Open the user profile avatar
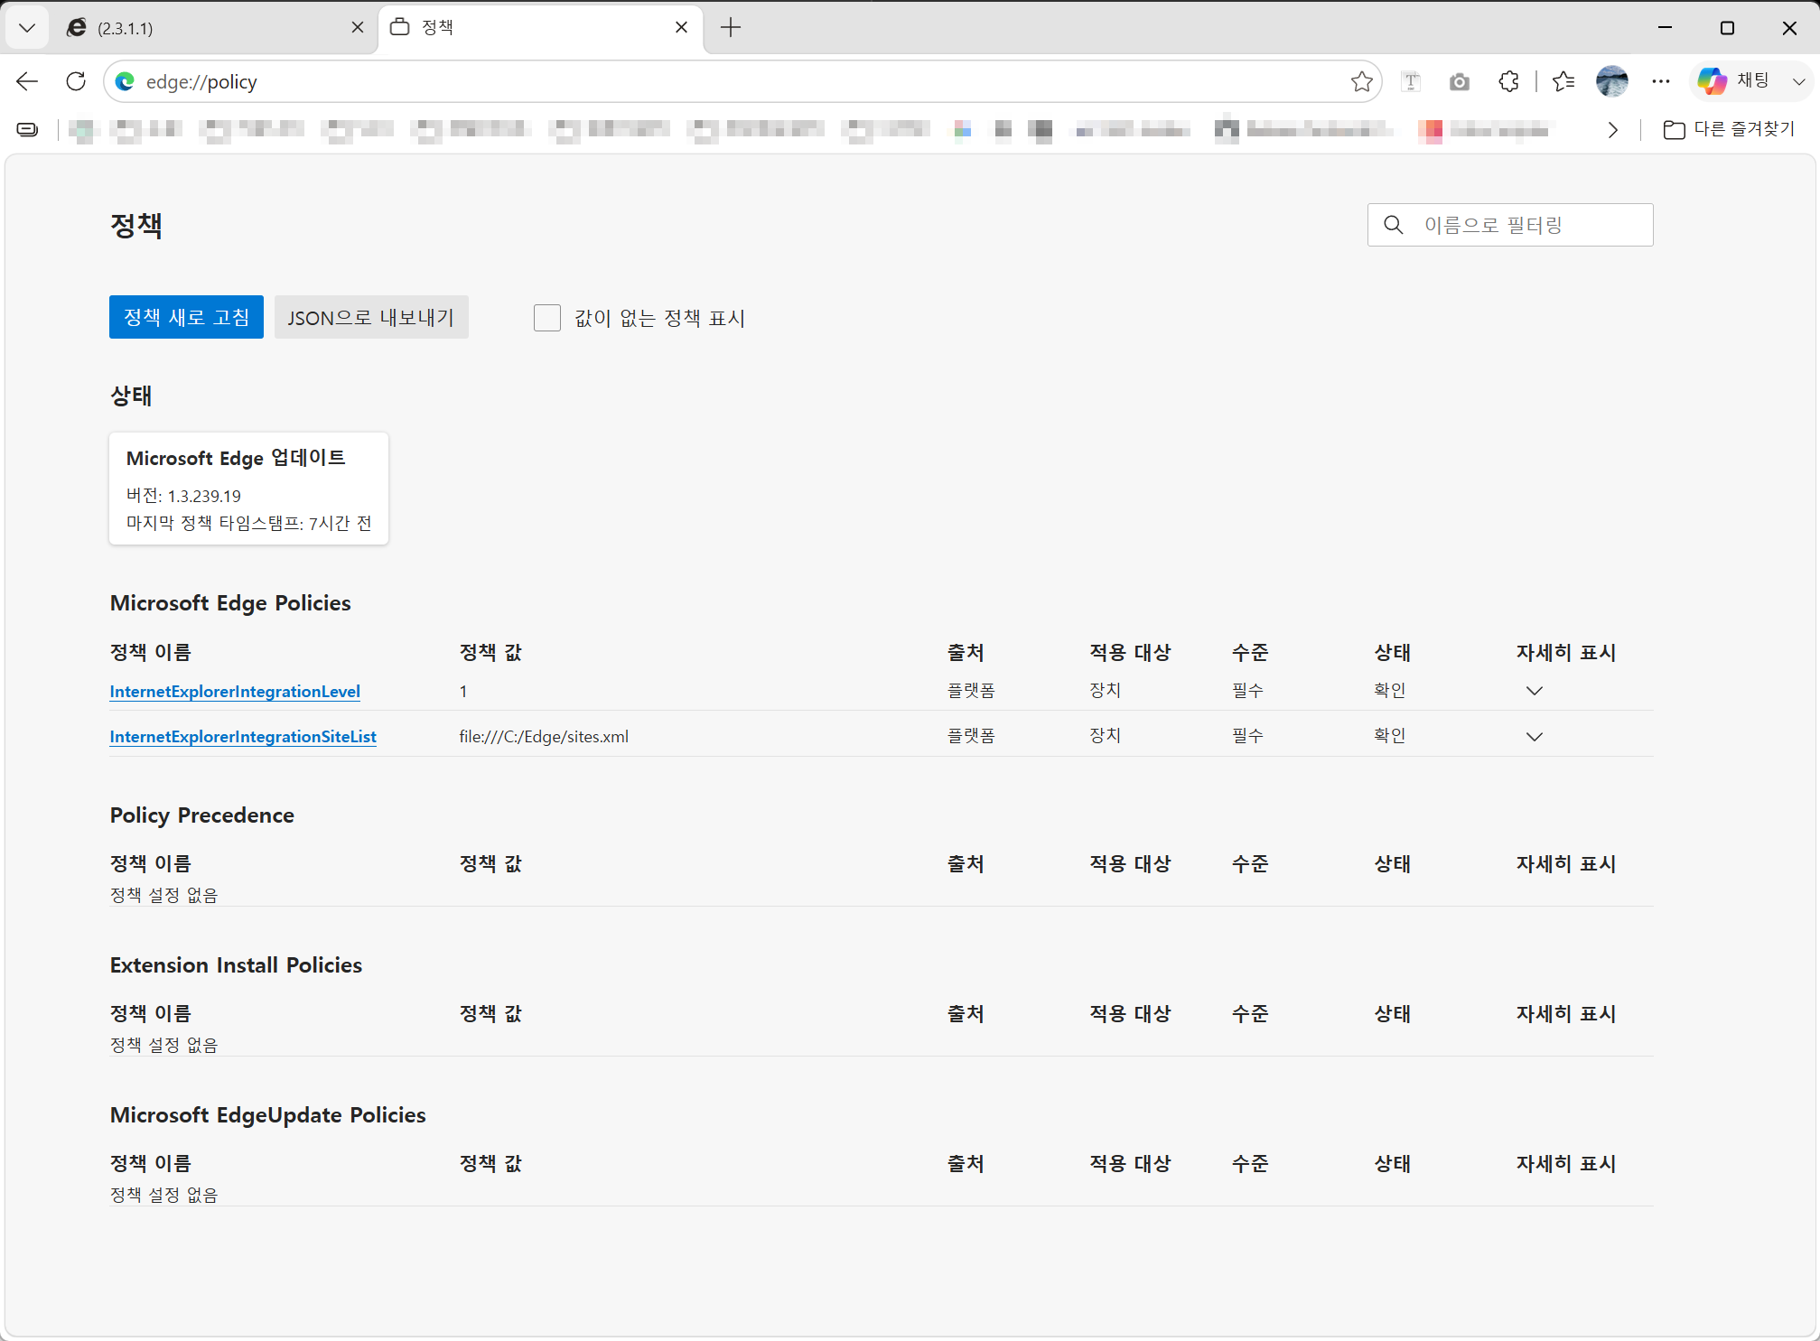The width and height of the screenshot is (1820, 1341). tap(1612, 81)
